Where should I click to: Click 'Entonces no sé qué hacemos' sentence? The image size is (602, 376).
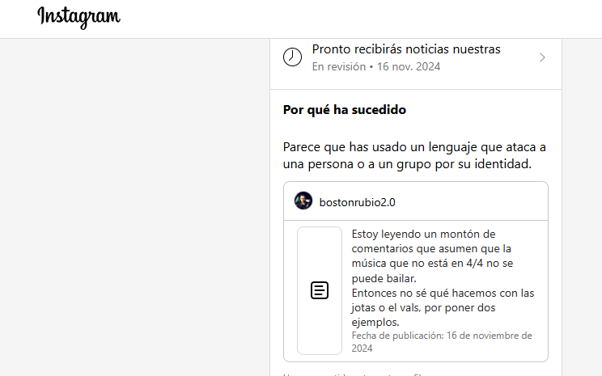click(x=443, y=308)
